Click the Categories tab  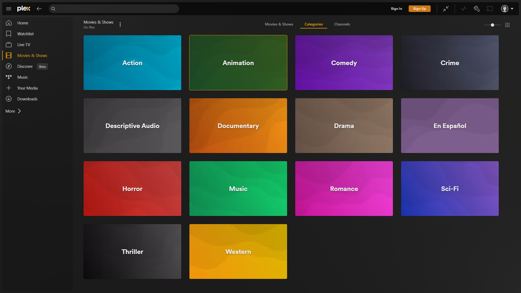pyautogui.click(x=313, y=24)
